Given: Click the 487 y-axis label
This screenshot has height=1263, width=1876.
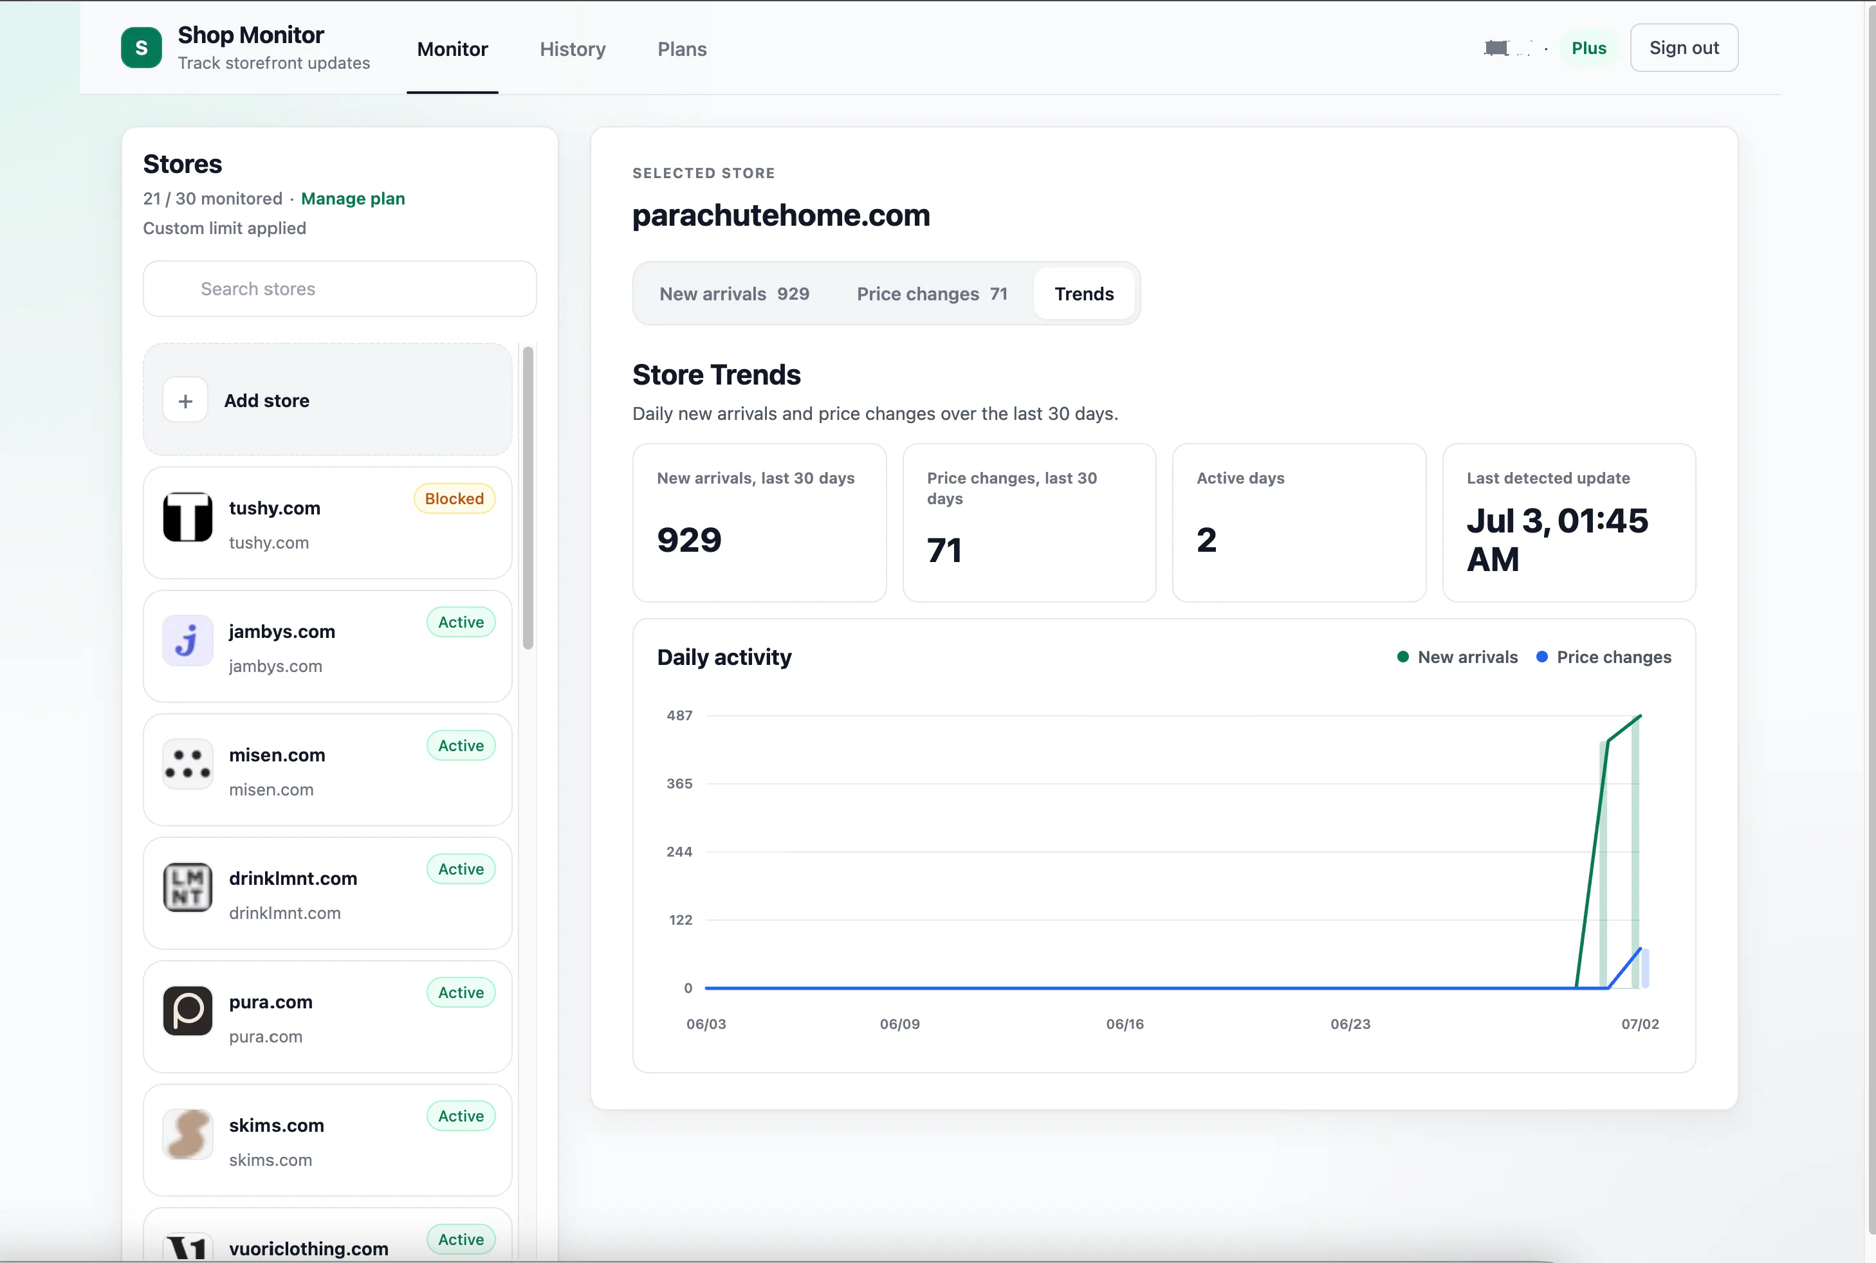Looking at the screenshot, I should pyautogui.click(x=679, y=714).
